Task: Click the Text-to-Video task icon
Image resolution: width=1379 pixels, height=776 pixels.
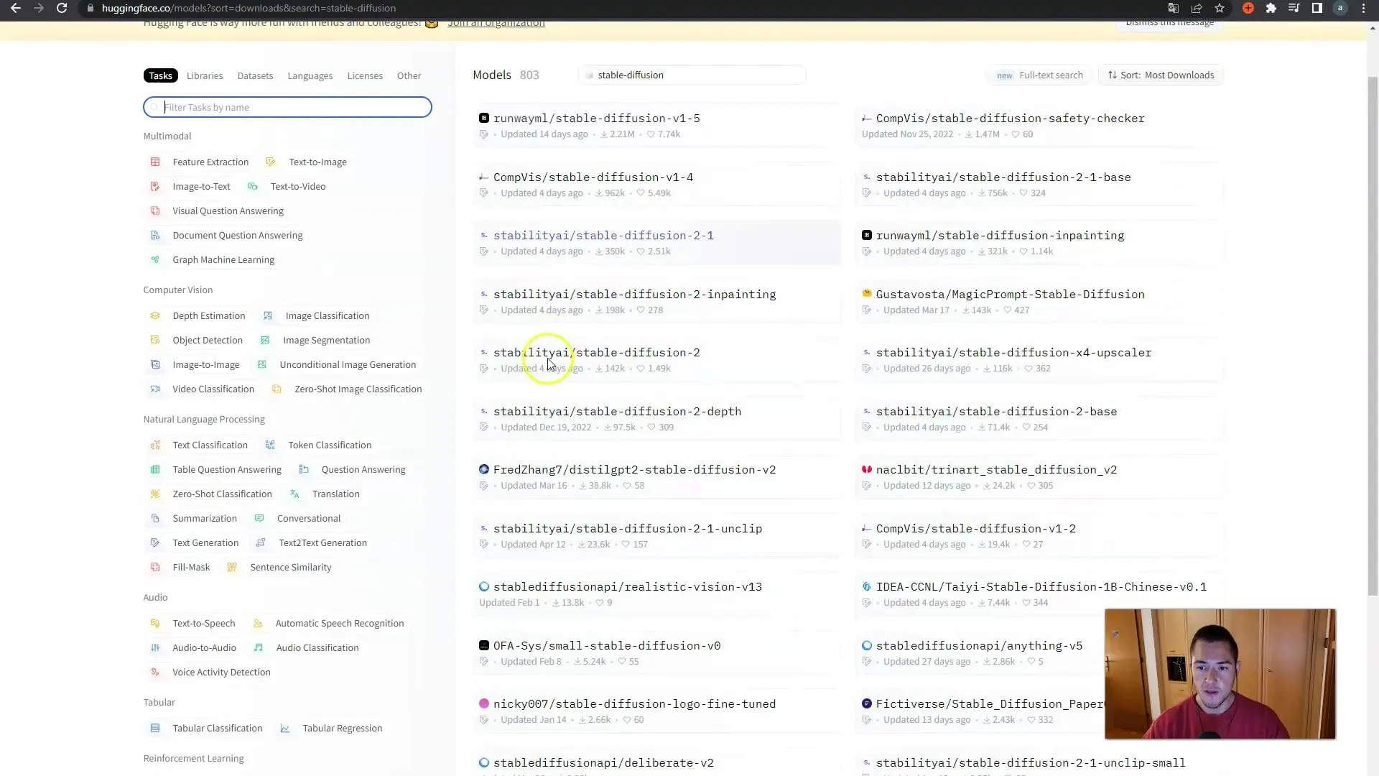Action: tap(254, 185)
